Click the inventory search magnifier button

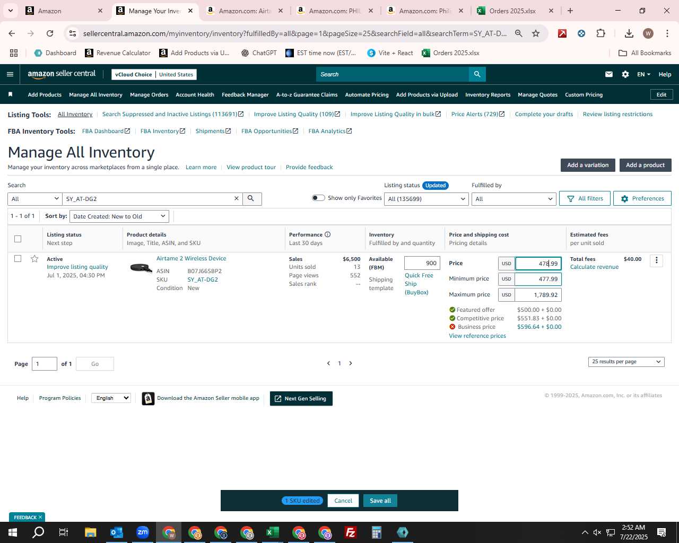(251, 198)
